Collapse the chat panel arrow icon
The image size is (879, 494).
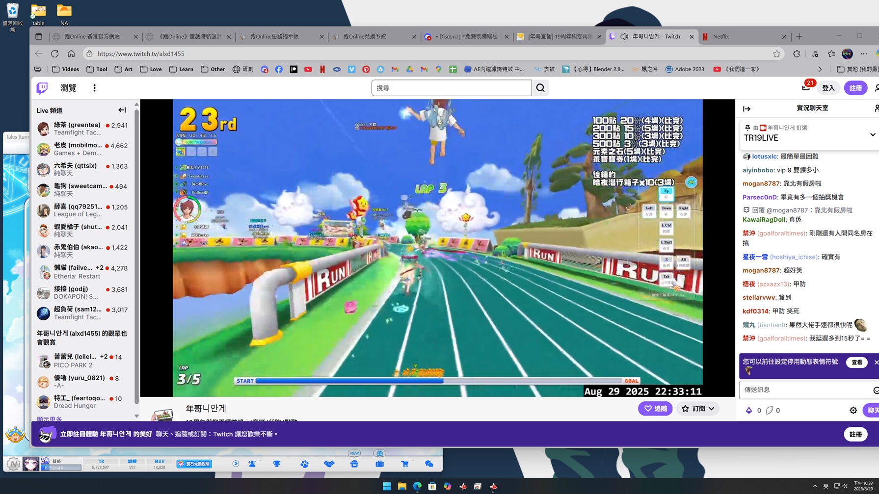tap(746, 108)
